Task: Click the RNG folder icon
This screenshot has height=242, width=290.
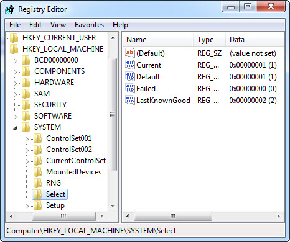Action: click(38, 183)
